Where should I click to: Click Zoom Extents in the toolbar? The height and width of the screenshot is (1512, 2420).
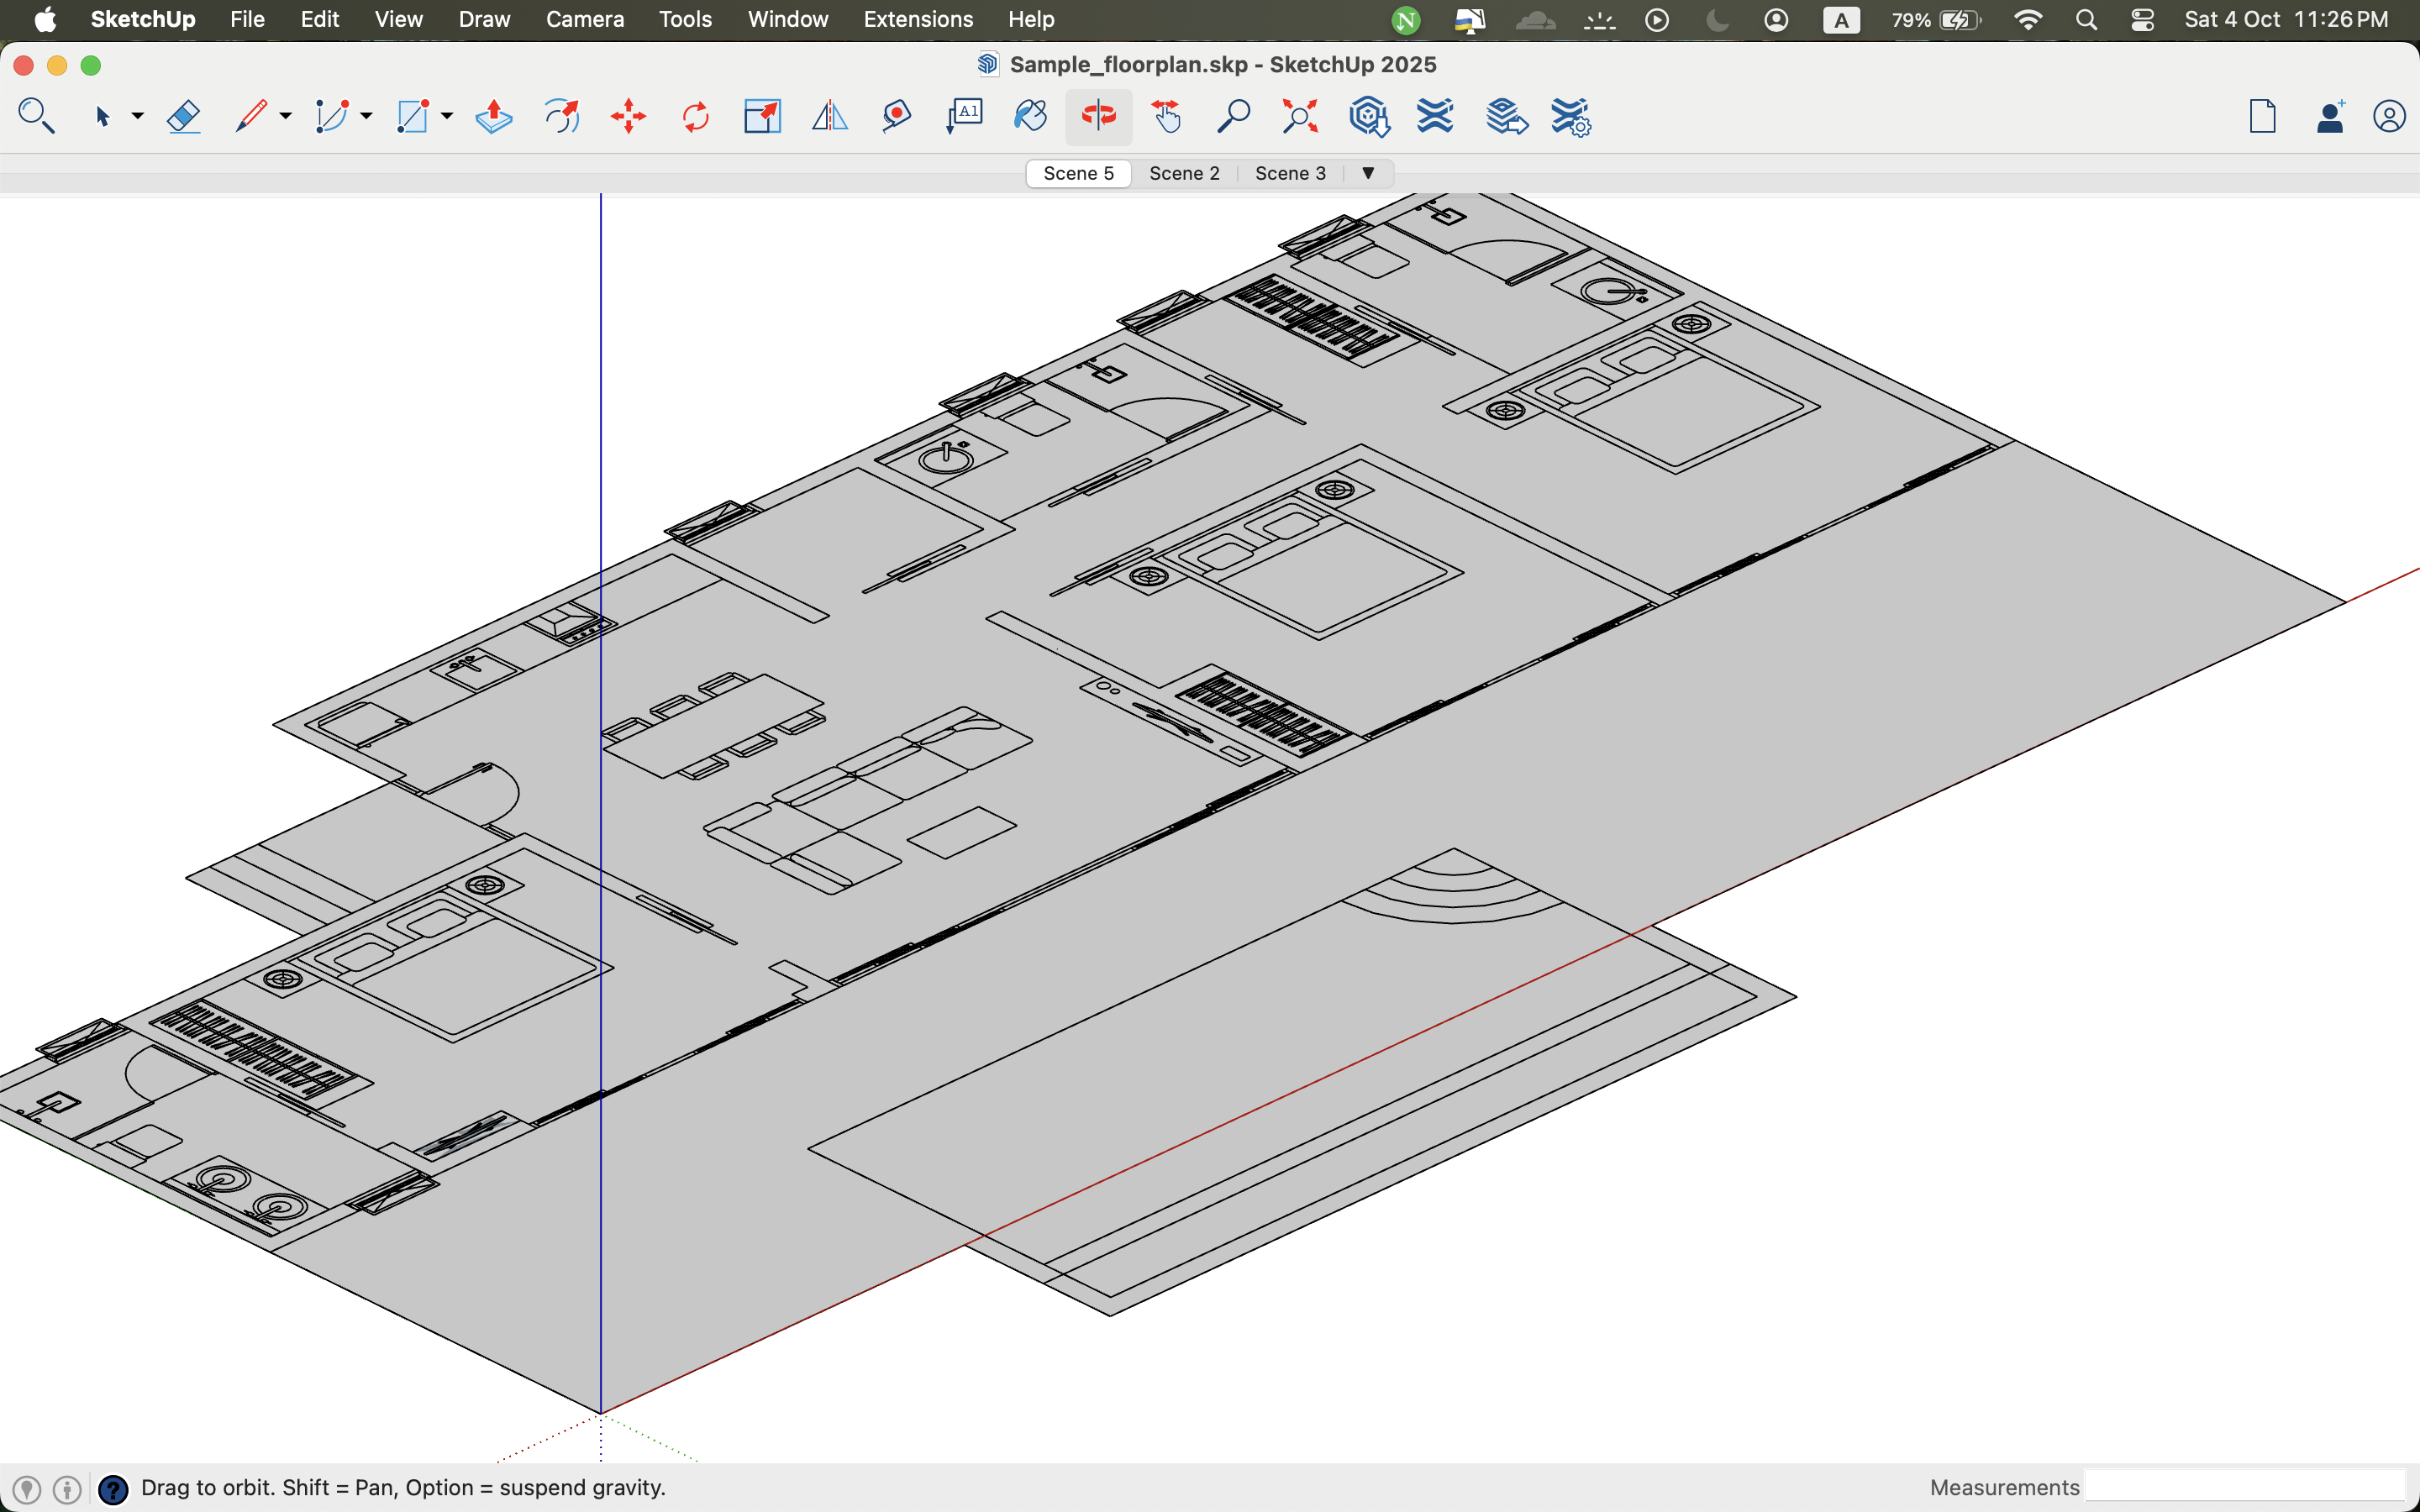[1299, 117]
